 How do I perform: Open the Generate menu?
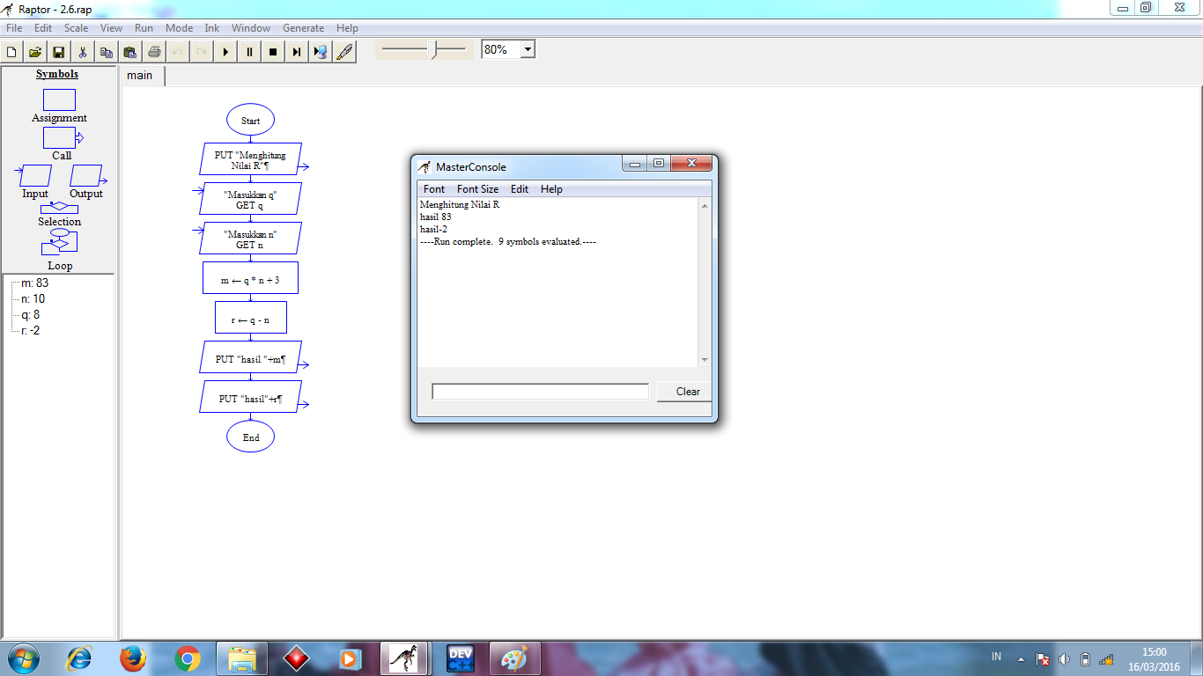303,27
